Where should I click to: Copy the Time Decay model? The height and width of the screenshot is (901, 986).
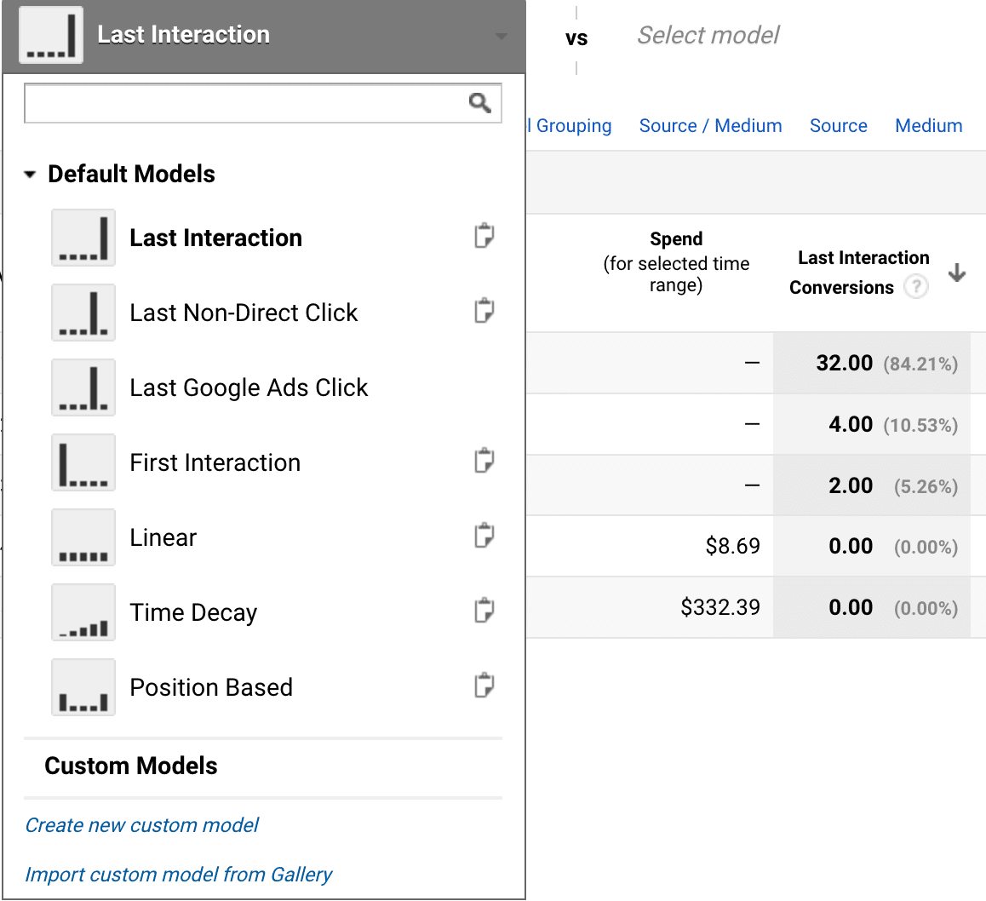(484, 610)
